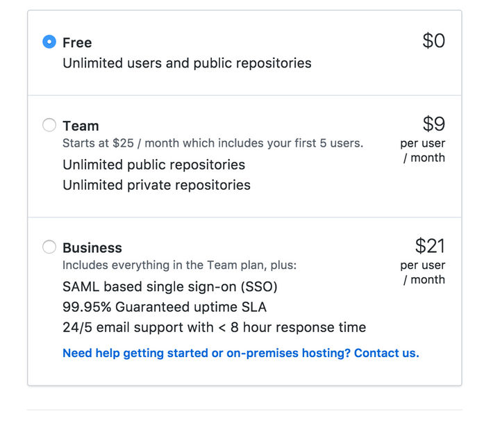The width and height of the screenshot is (500, 421).
Task: Click 'per user / month' under $21
Action: pos(423,272)
